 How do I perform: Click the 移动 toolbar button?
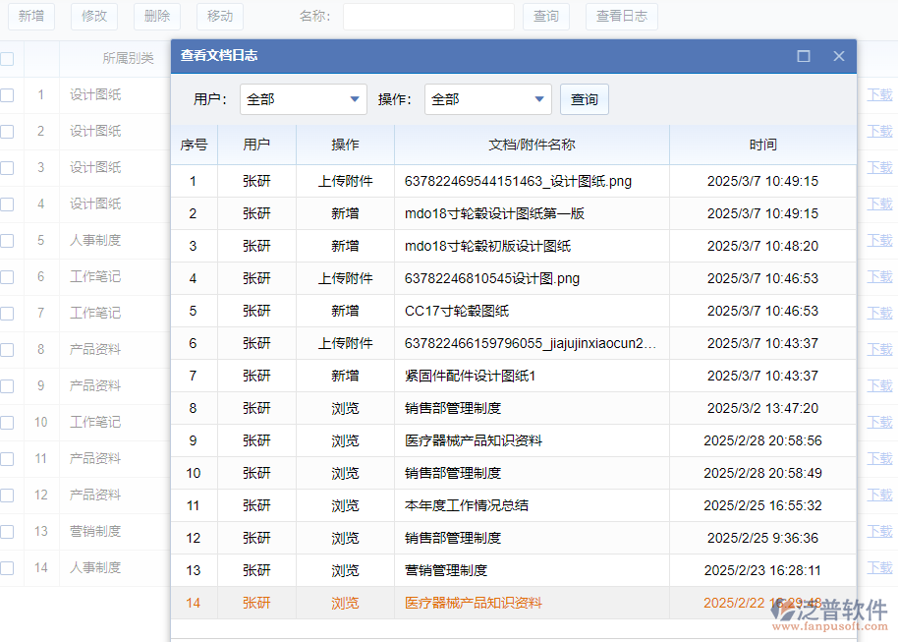point(220,16)
